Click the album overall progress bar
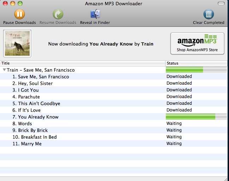The width and height of the screenshot is (229, 181). tap(196, 70)
